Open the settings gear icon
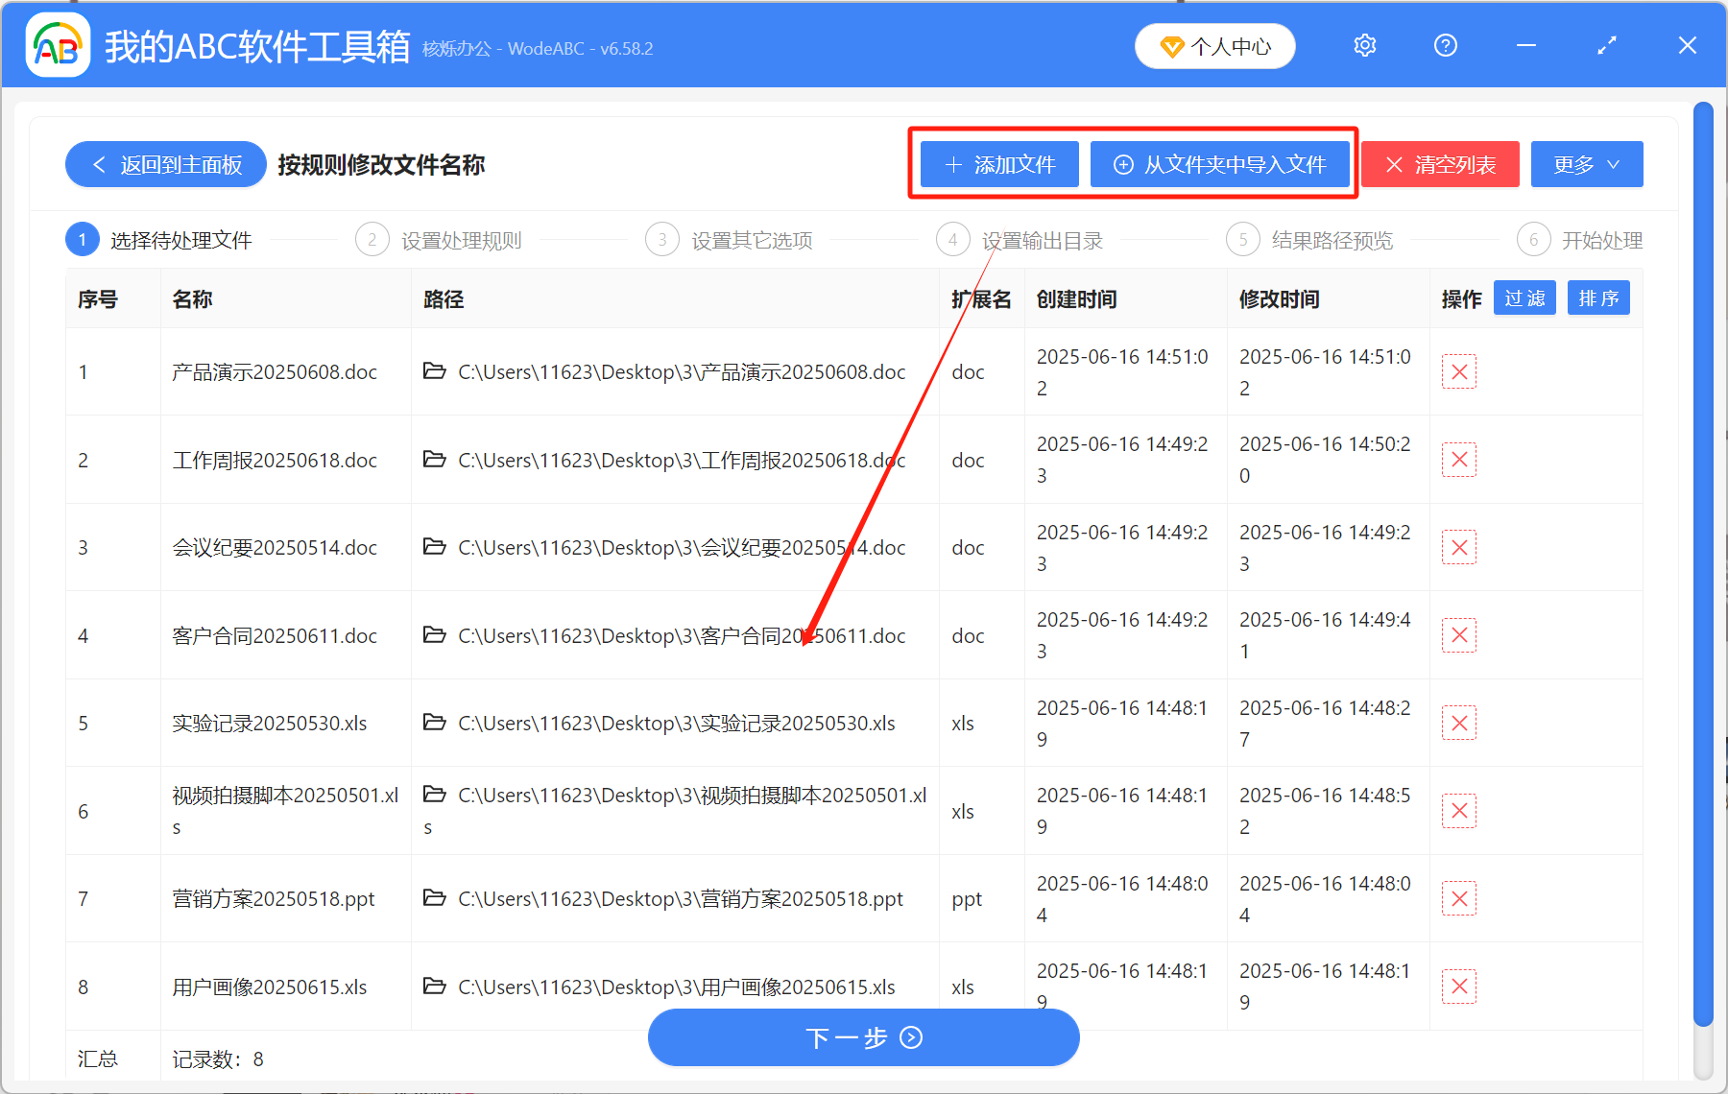The width and height of the screenshot is (1728, 1094). [x=1364, y=45]
